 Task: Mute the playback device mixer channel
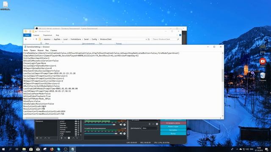[x=121, y=133]
